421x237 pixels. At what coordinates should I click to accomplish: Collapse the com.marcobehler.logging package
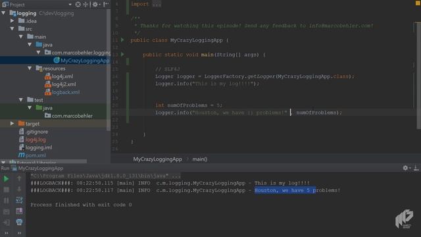38,53
